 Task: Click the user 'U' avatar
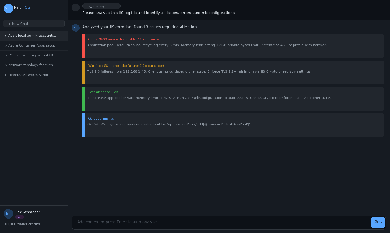coord(76,7)
